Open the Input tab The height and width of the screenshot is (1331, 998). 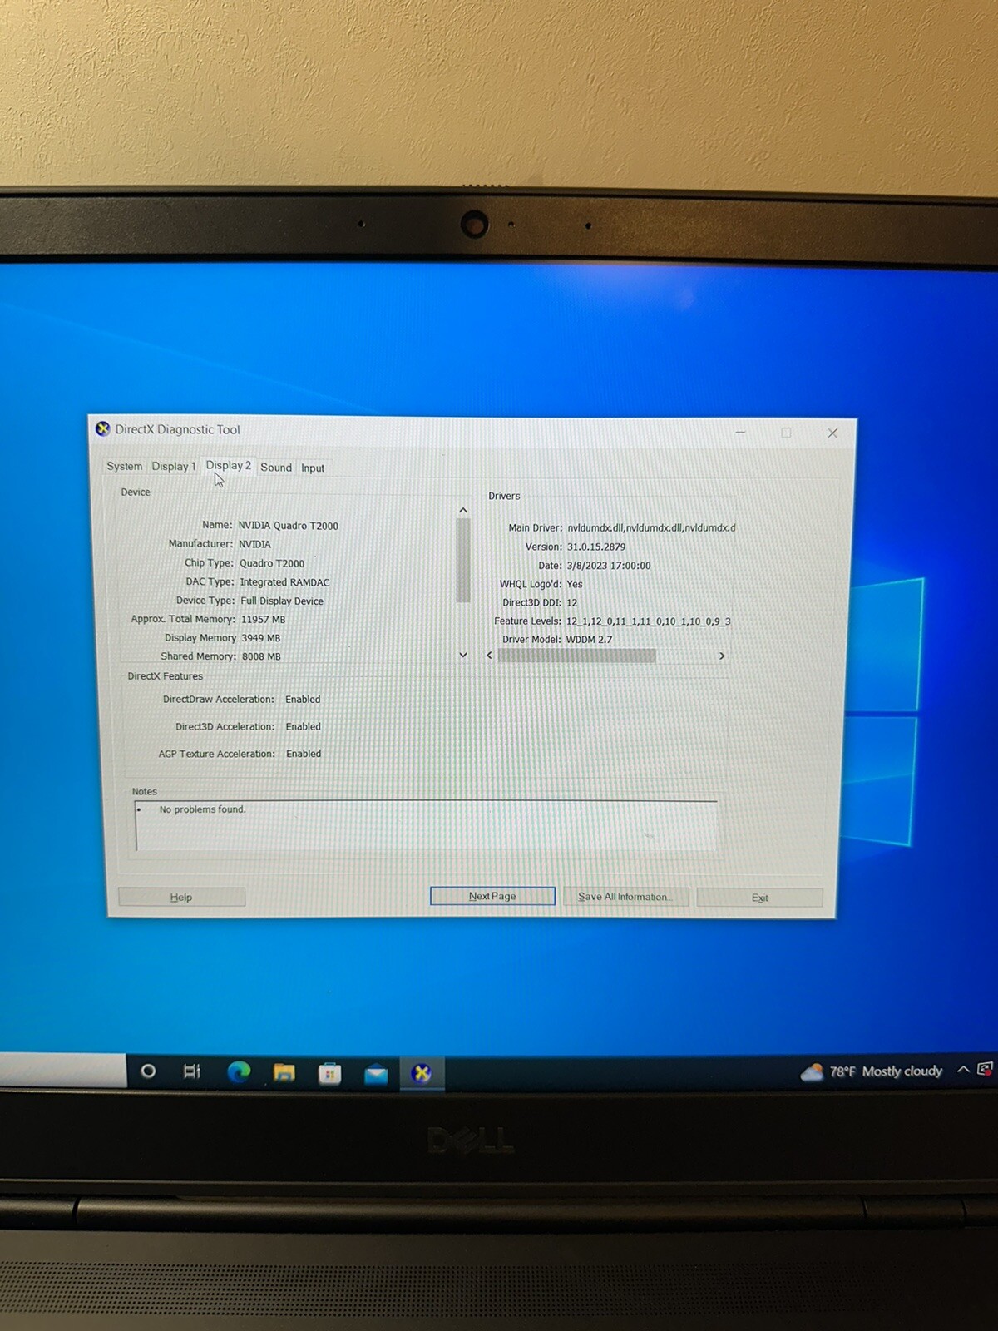(313, 468)
